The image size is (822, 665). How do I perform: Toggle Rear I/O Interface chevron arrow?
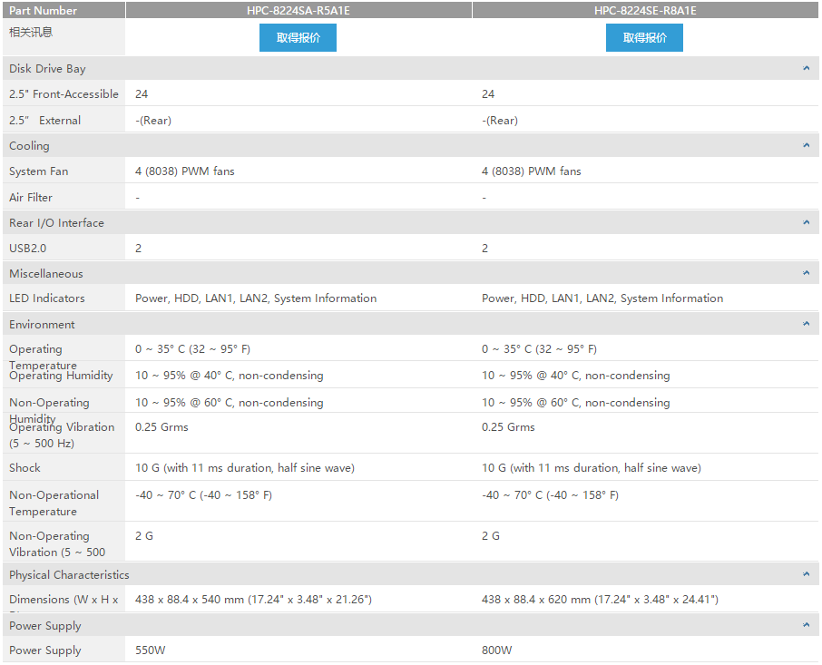(806, 223)
